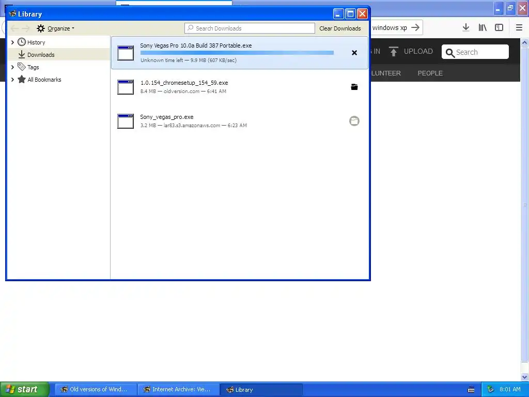This screenshot has width=529, height=397.
Task: Select 1.0.154_chromesetup_154_59.exe filename
Action: 184,83
